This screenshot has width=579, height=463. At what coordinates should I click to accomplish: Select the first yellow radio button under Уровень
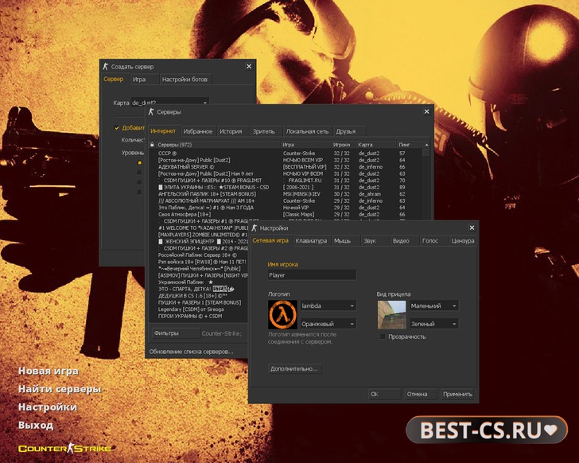click(x=139, y=162)
